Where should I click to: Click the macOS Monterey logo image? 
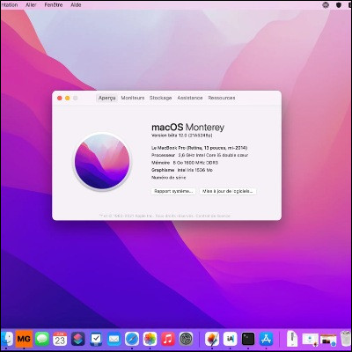(x=102, y=162)
